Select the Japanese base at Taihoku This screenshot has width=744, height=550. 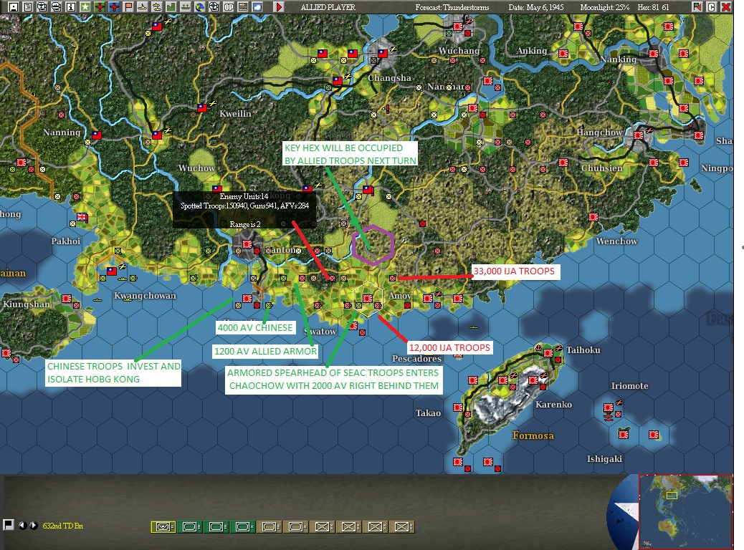(x=548, y=353)
